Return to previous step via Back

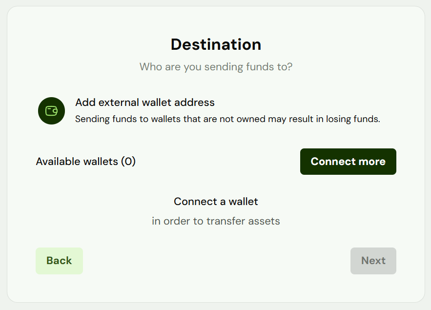[x=59, y=261]
